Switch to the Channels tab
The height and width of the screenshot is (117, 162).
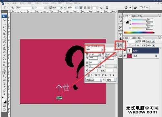tap(134, 38)
